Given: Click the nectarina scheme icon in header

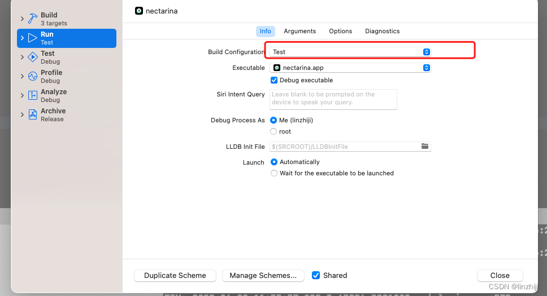Looking at the screenshot, I should point(139,11).
